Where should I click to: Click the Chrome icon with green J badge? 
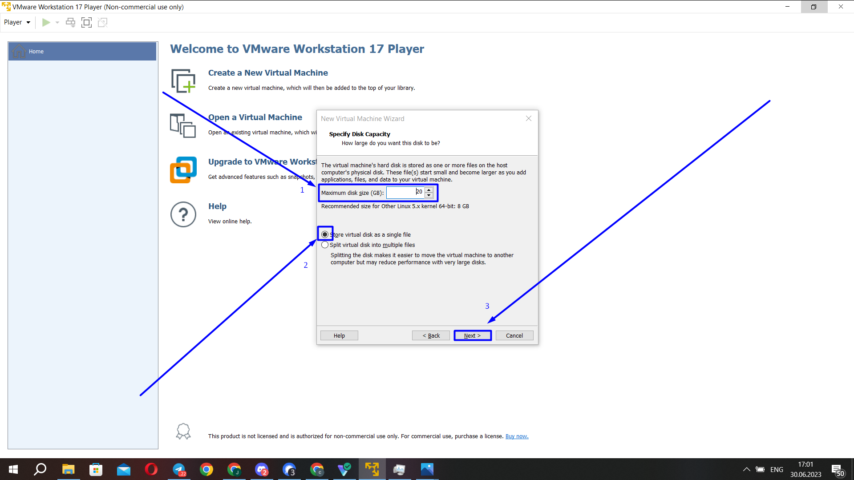pyautogui.click(x=234, y=469)
